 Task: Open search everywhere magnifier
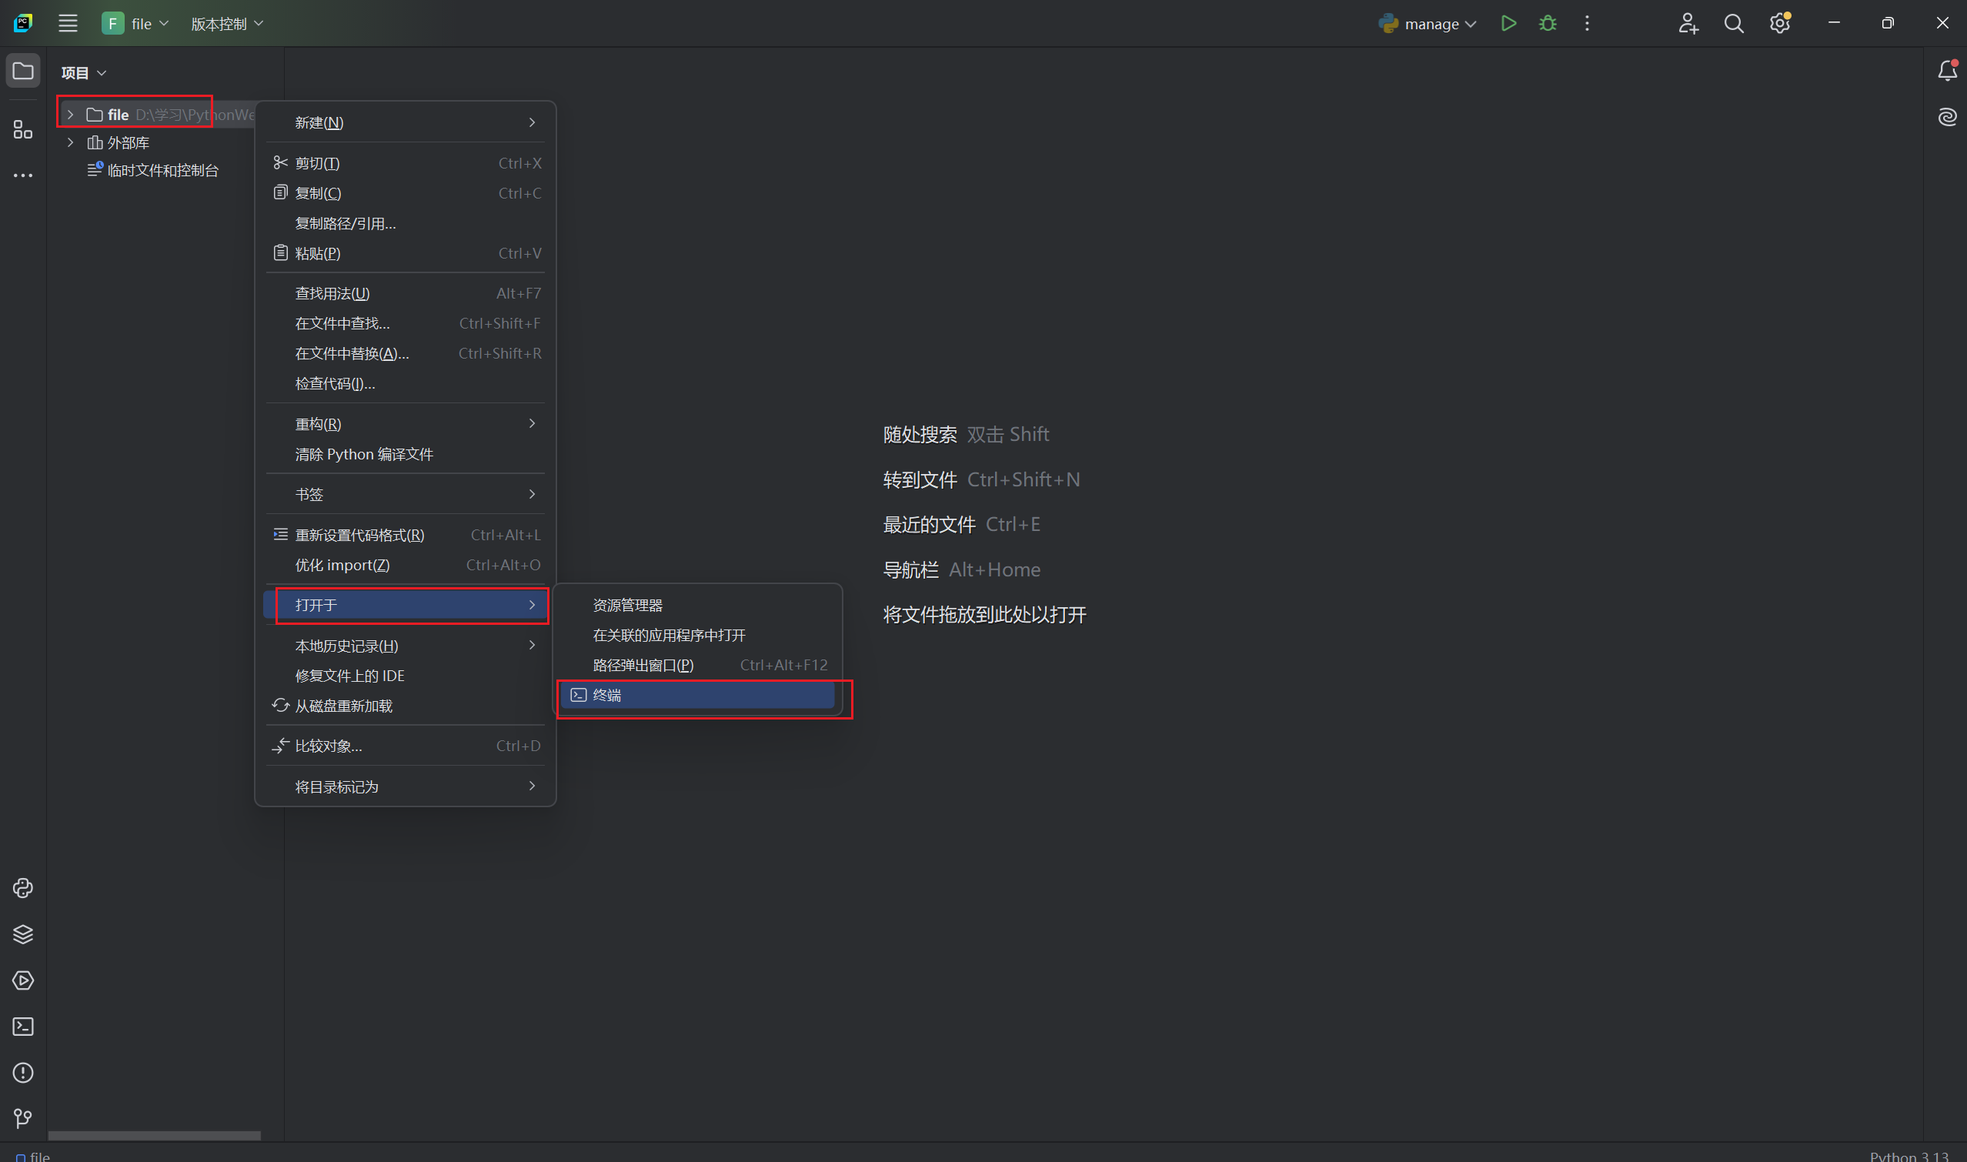[x=1734, y=23]
